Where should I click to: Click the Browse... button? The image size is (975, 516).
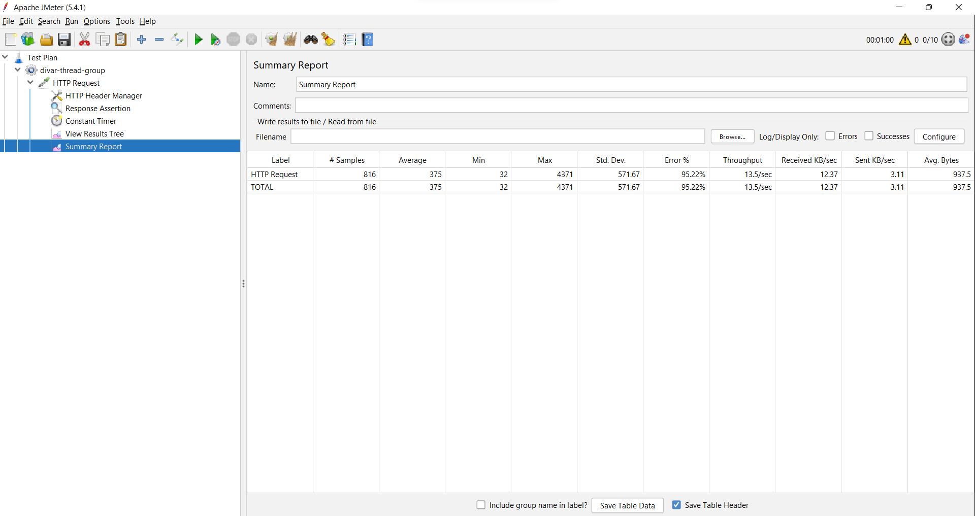pos(732,136)
